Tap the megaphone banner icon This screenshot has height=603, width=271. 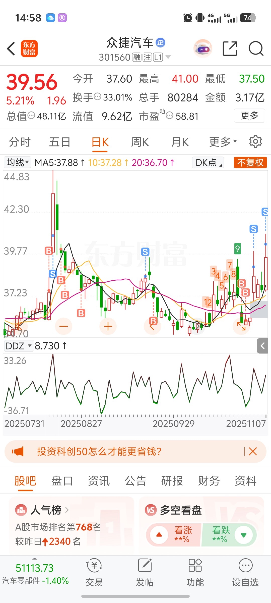18,451
